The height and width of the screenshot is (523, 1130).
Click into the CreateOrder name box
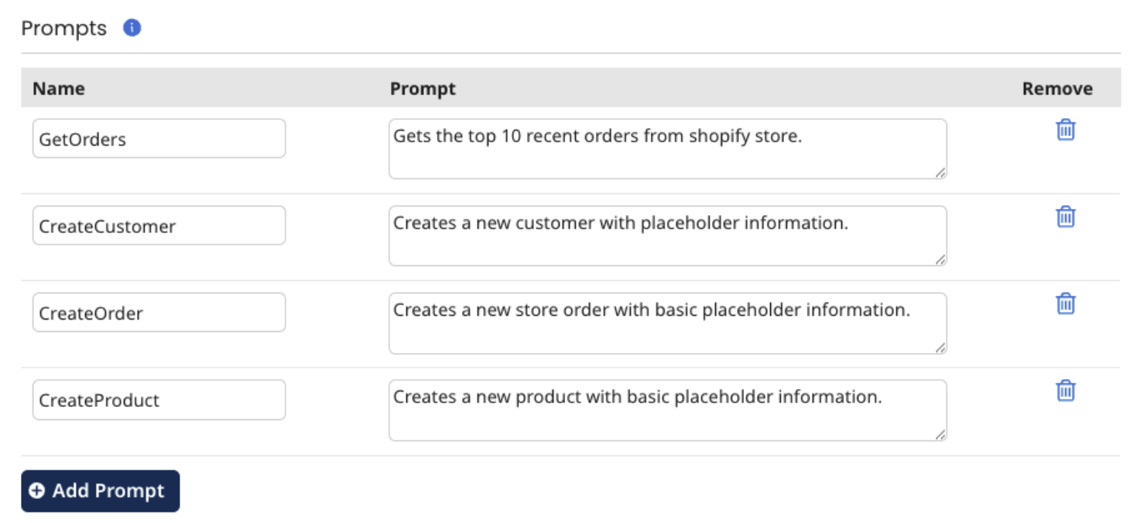(159, 313)
